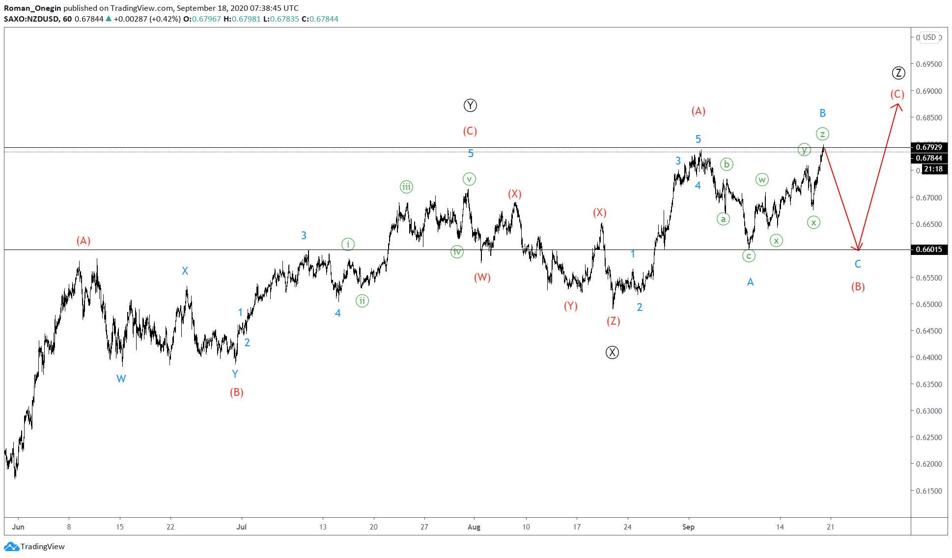Click the Sep label on the time axis

(x=690, y=526)
